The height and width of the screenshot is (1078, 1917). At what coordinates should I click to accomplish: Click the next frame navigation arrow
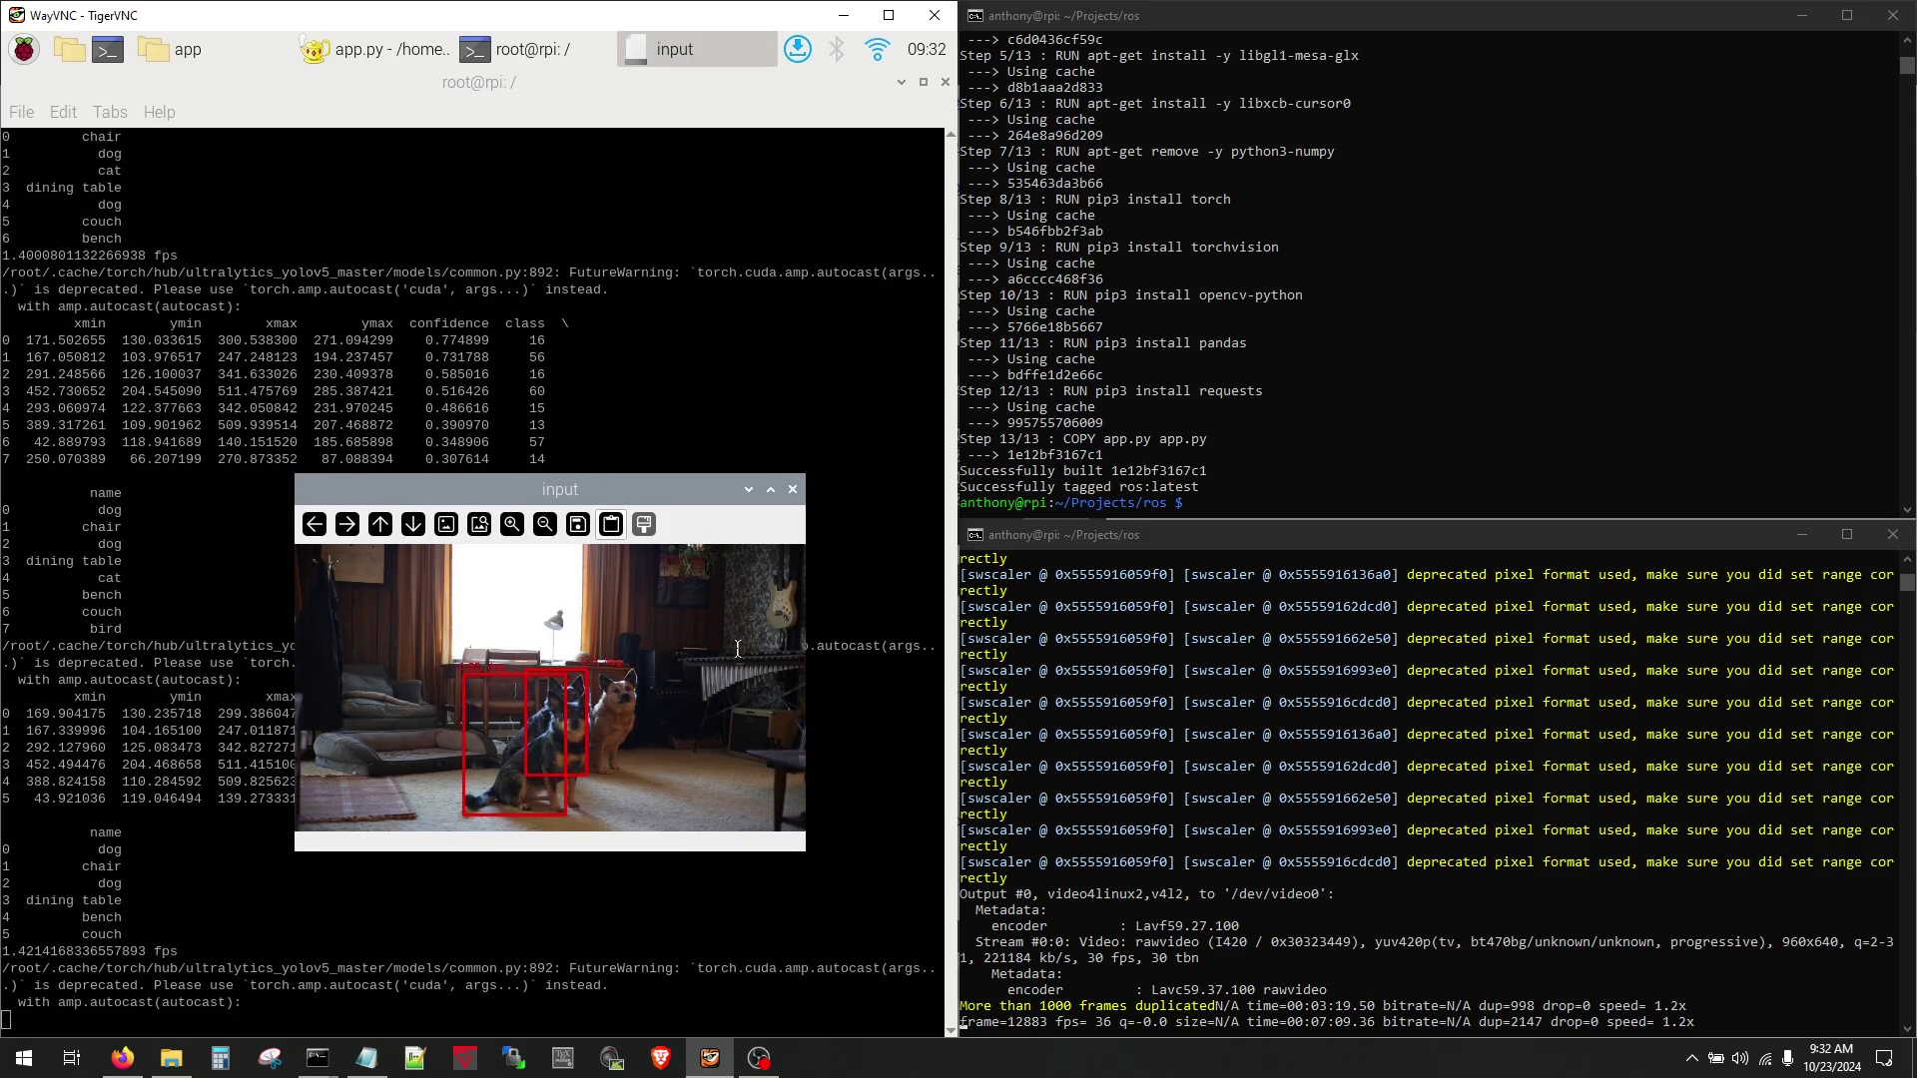coord(347,525)
